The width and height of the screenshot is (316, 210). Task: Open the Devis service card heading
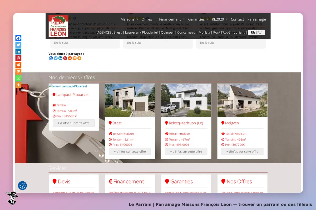(64, 182)
